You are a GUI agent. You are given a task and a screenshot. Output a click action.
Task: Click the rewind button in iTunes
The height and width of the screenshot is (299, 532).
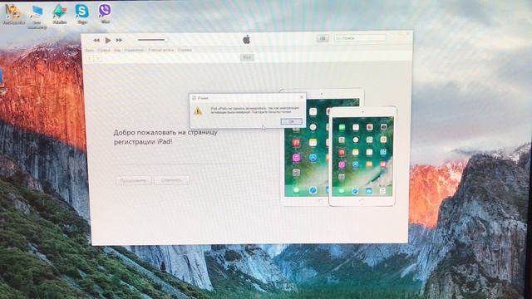click(96, 41)
